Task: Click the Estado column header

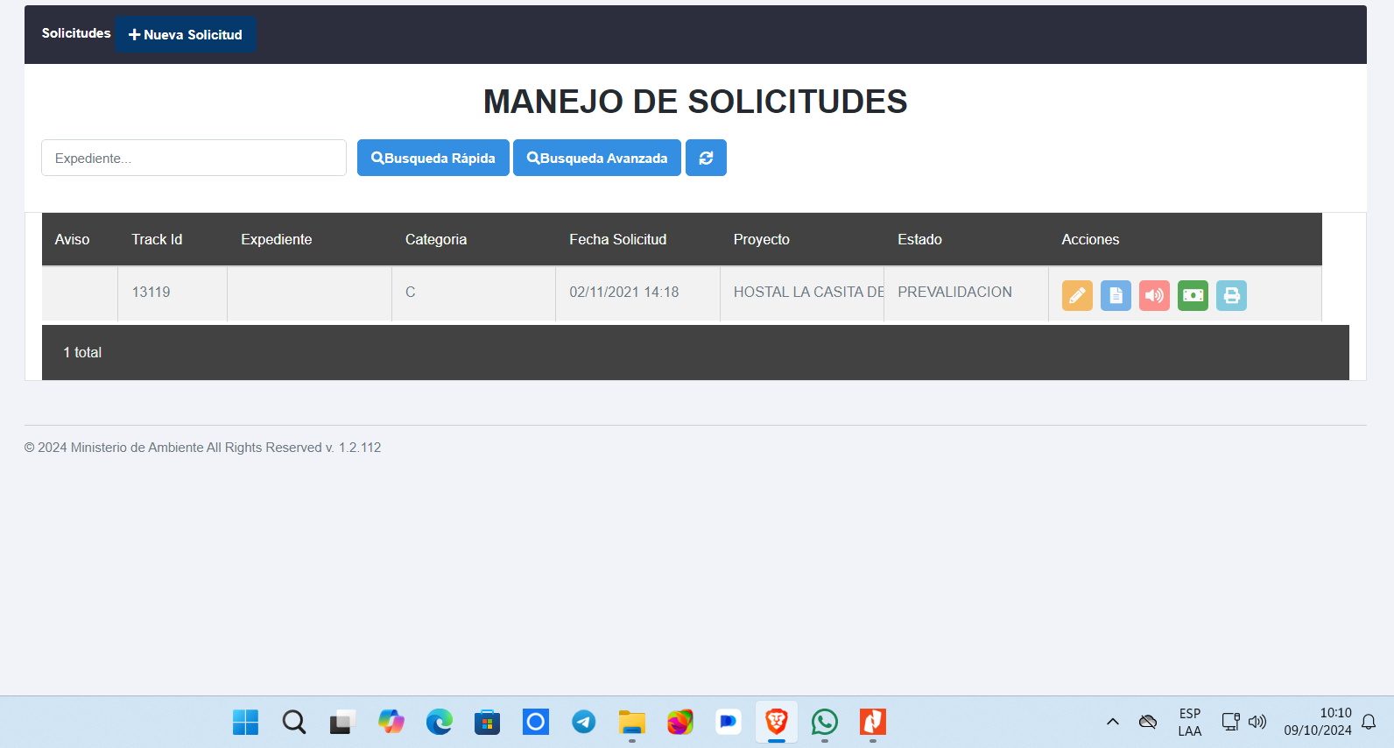Action: [919, 239]
